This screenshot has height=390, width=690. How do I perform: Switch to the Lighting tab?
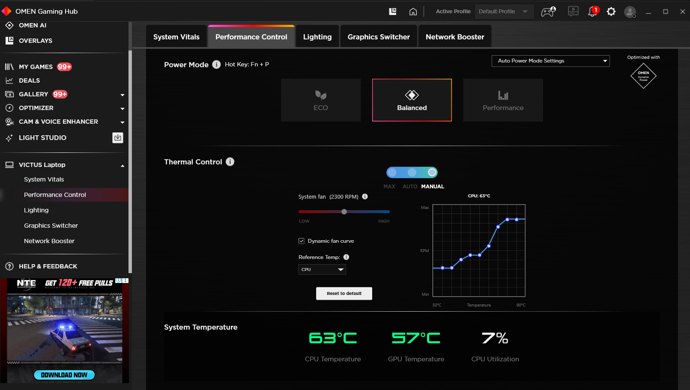pos(317,37)
